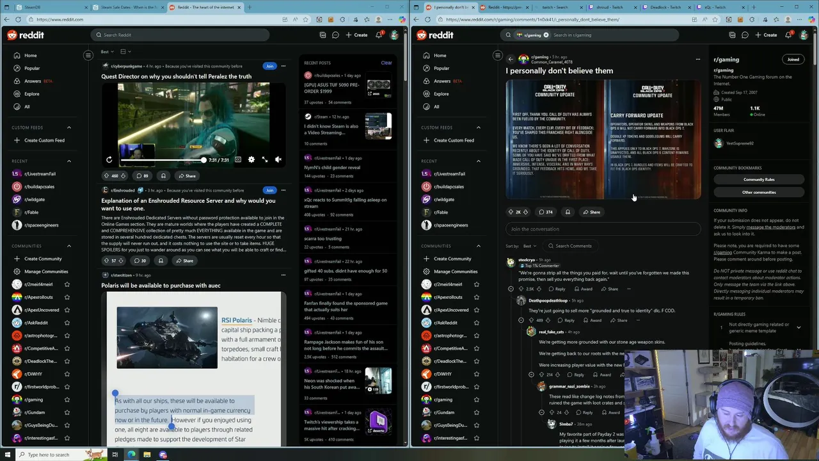
Task: Open video settings gear on Cyberpunk video
Action: pyautogui.click(x=251, y=159)
